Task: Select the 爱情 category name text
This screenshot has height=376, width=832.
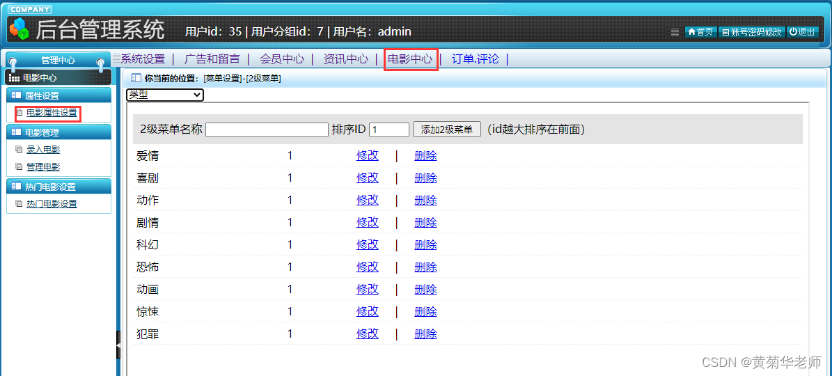Action: 148,156
